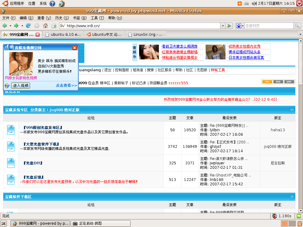Click the new tab icon in toolbar
This screenshot has height=227, width=303.
[54, 26]
